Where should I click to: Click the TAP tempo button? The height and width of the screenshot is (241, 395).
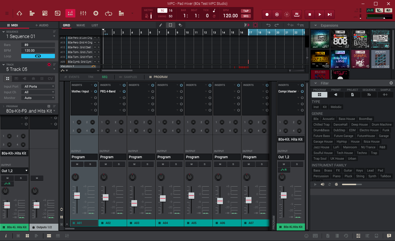click(246, 11)
